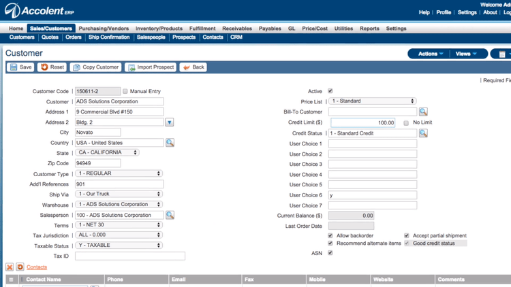
Task: Toggle Allow backorder checkbox
Action: pyautogui.click(x=330, y=235)
